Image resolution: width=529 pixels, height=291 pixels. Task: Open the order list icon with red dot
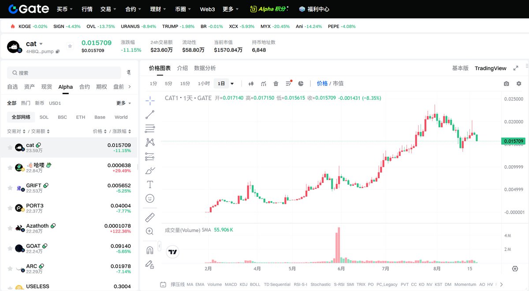(289, 83)
